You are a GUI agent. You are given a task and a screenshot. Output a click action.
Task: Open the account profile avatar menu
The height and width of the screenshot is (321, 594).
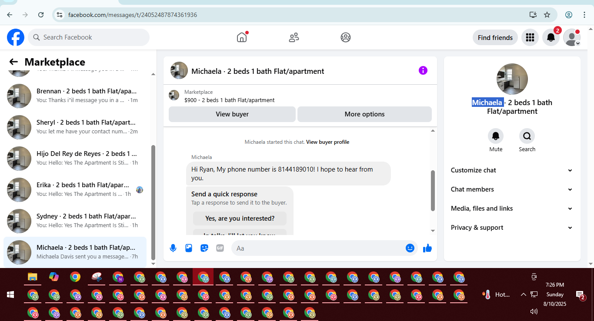tap(571, 37)
